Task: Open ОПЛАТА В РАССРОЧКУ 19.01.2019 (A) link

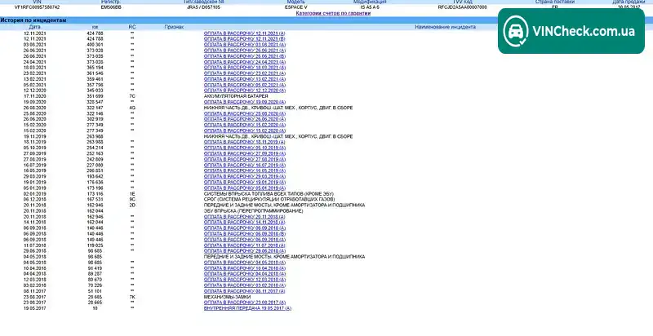Action: tap(244, 182)
